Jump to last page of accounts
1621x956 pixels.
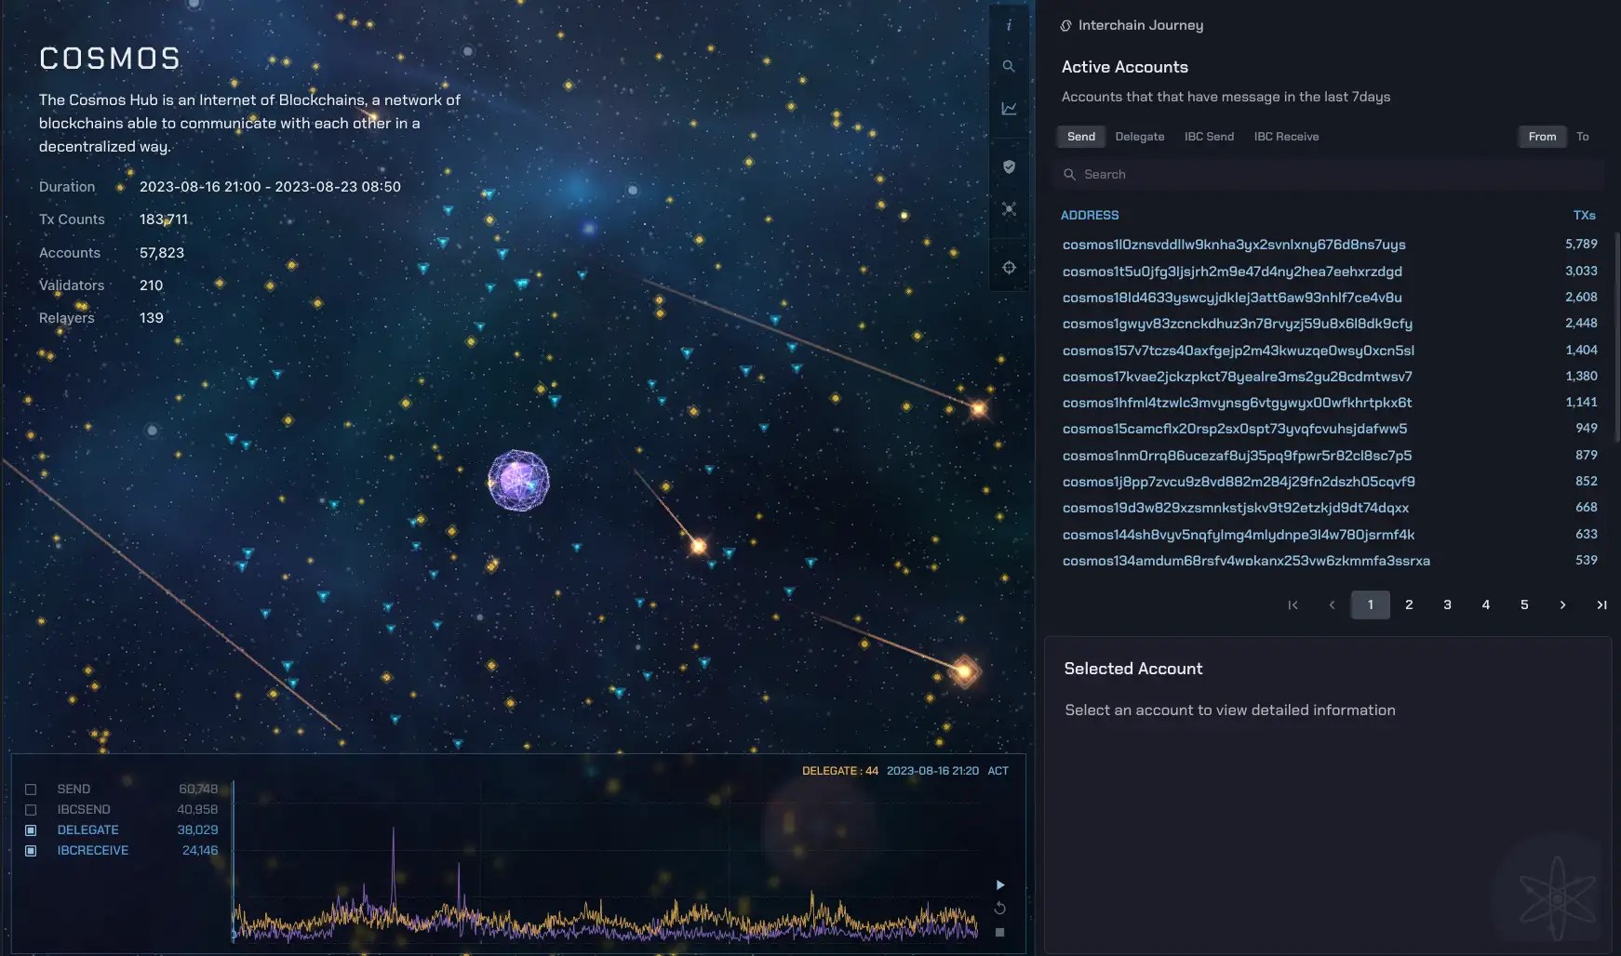point(1601,605)
